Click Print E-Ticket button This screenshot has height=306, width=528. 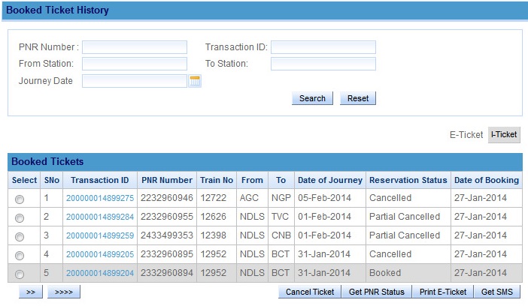(x=442, y=292)
